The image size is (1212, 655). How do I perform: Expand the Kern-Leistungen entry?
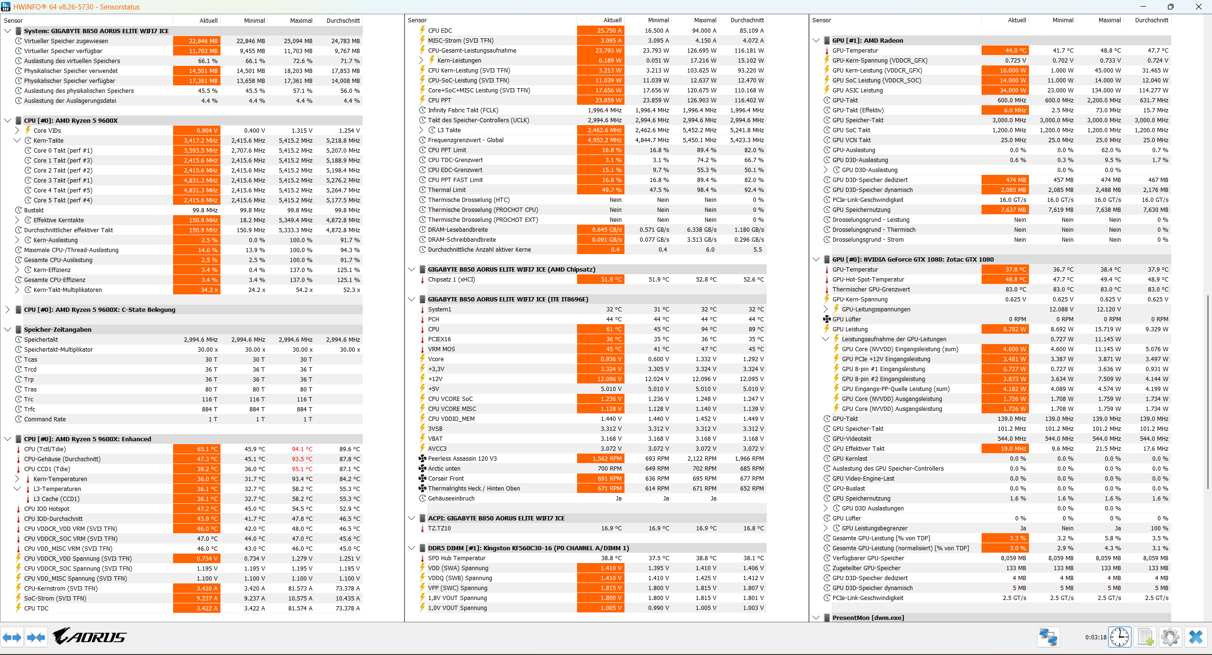coord(420,60)
